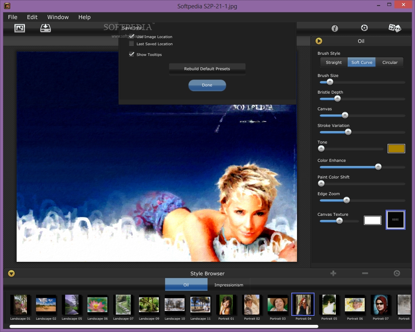This screenshot has width=415, height=332.
Task: Click the Paint Color Shift slider handle
Action: pos(321,183)
